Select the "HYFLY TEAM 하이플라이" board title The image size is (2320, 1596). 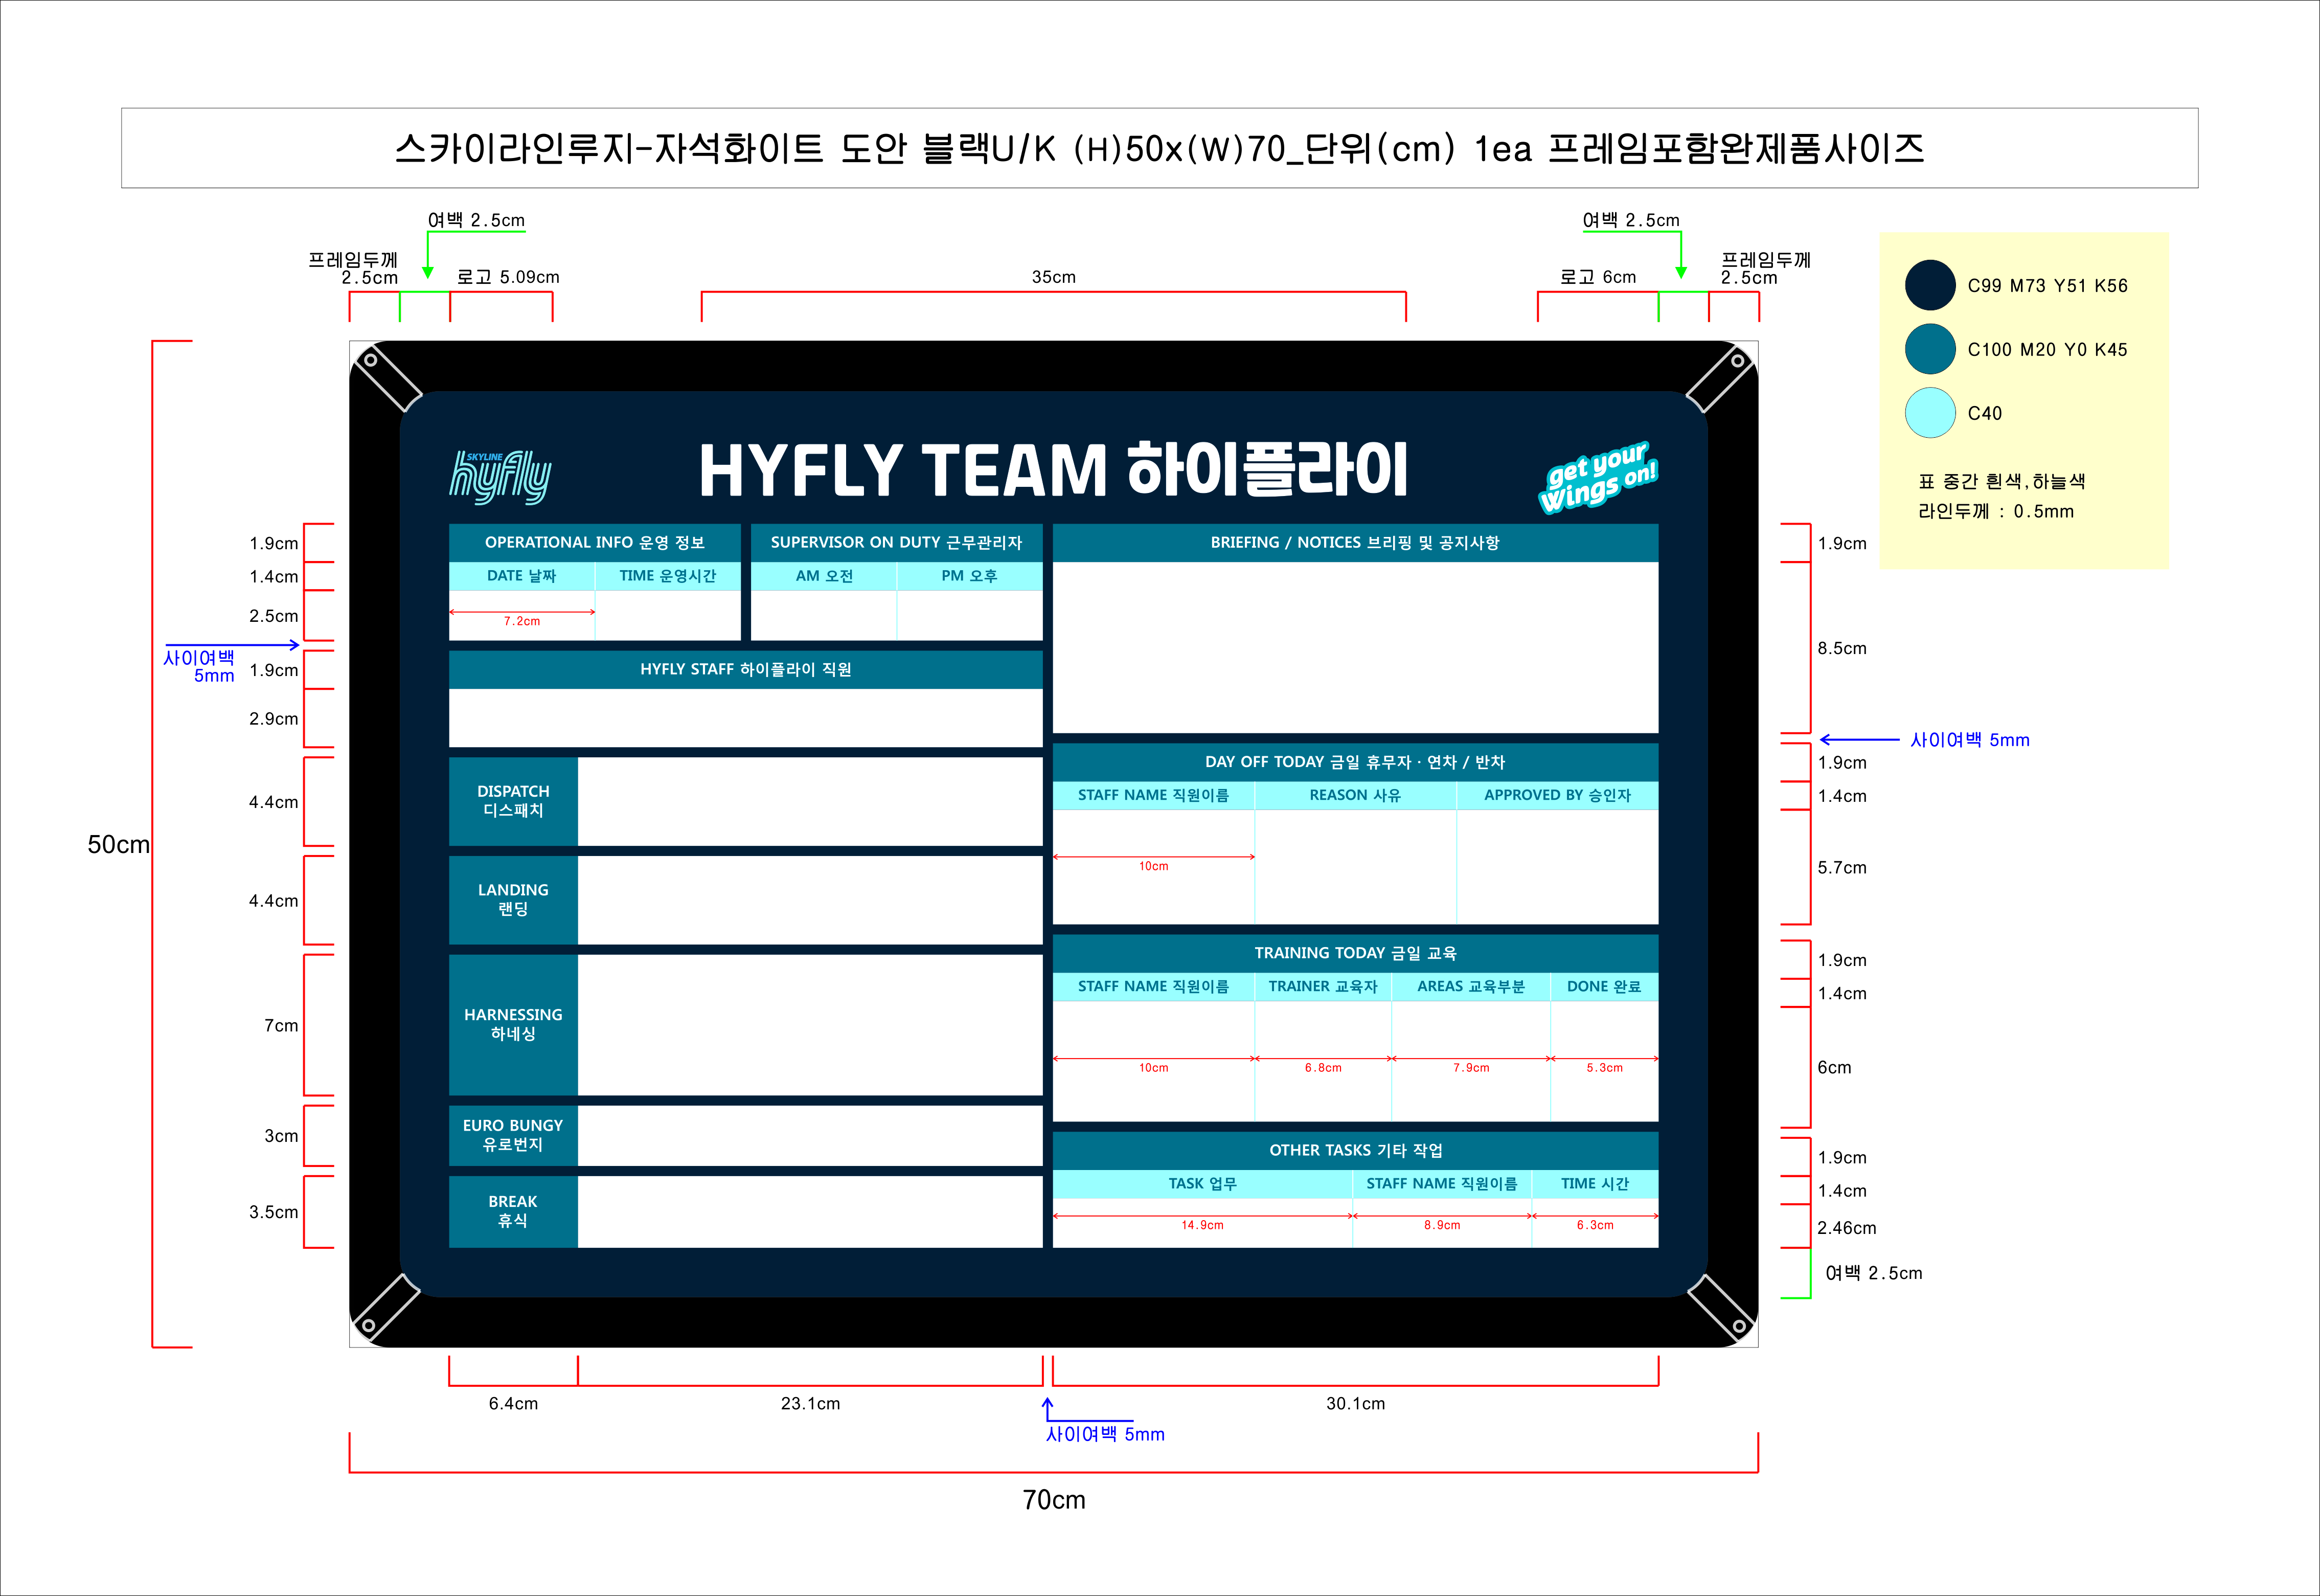coord(1054,470)
